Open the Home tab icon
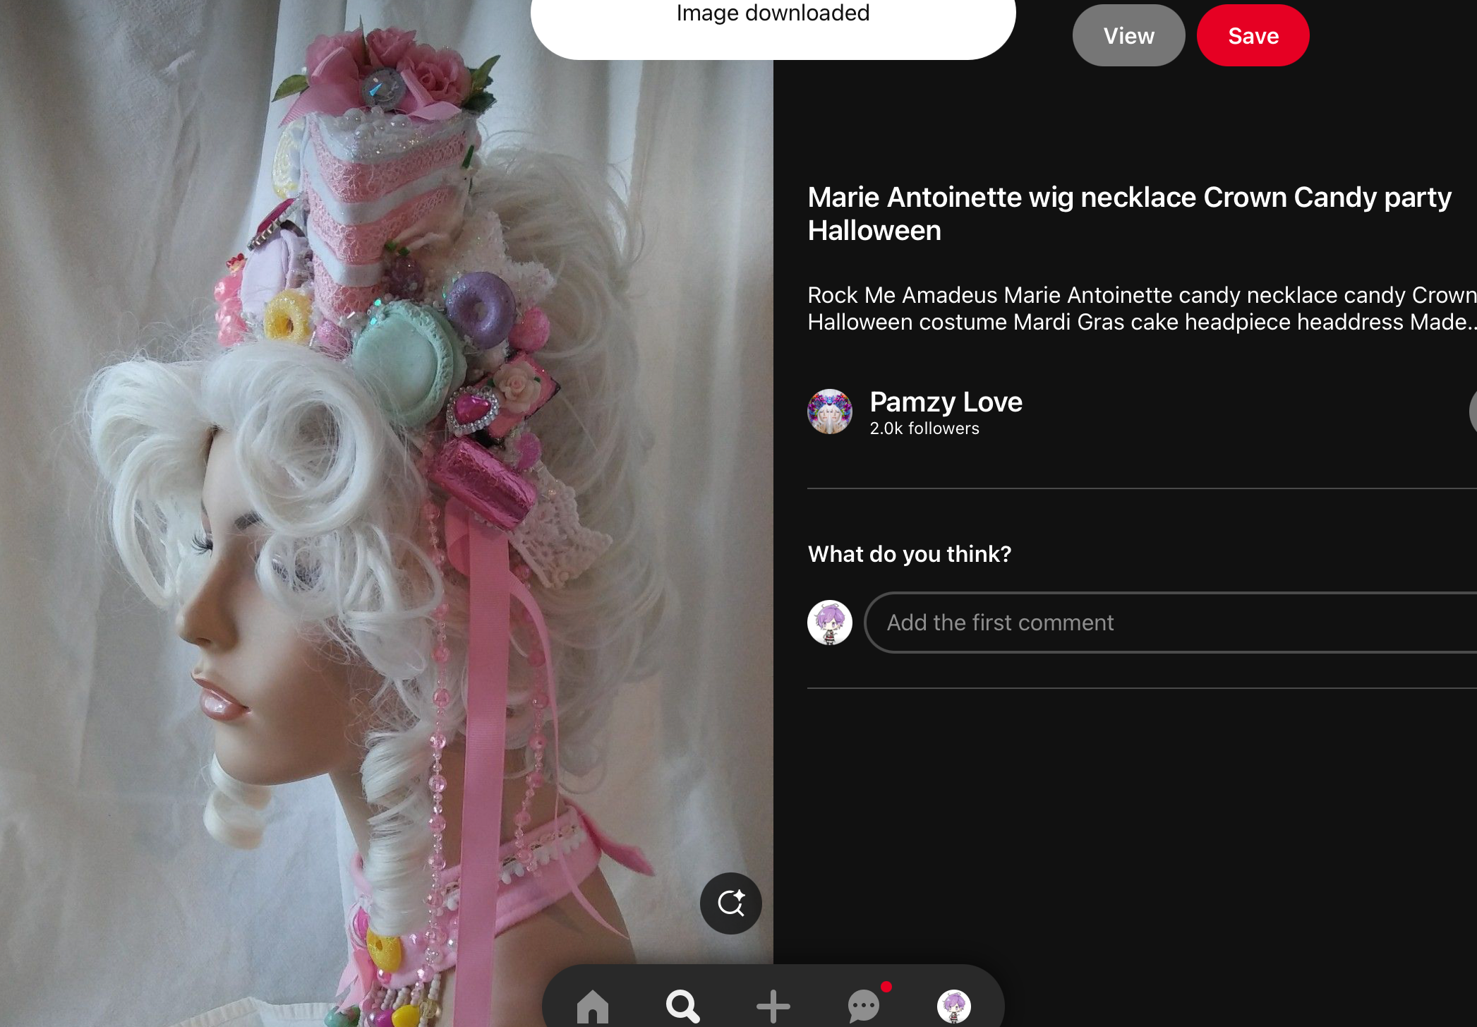The width and height of the screenshot is (1477, 1027). coord(593,1006)
